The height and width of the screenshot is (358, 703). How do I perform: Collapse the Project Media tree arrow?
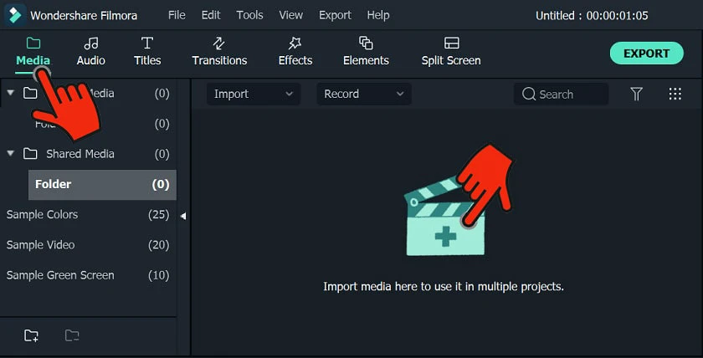10,93
